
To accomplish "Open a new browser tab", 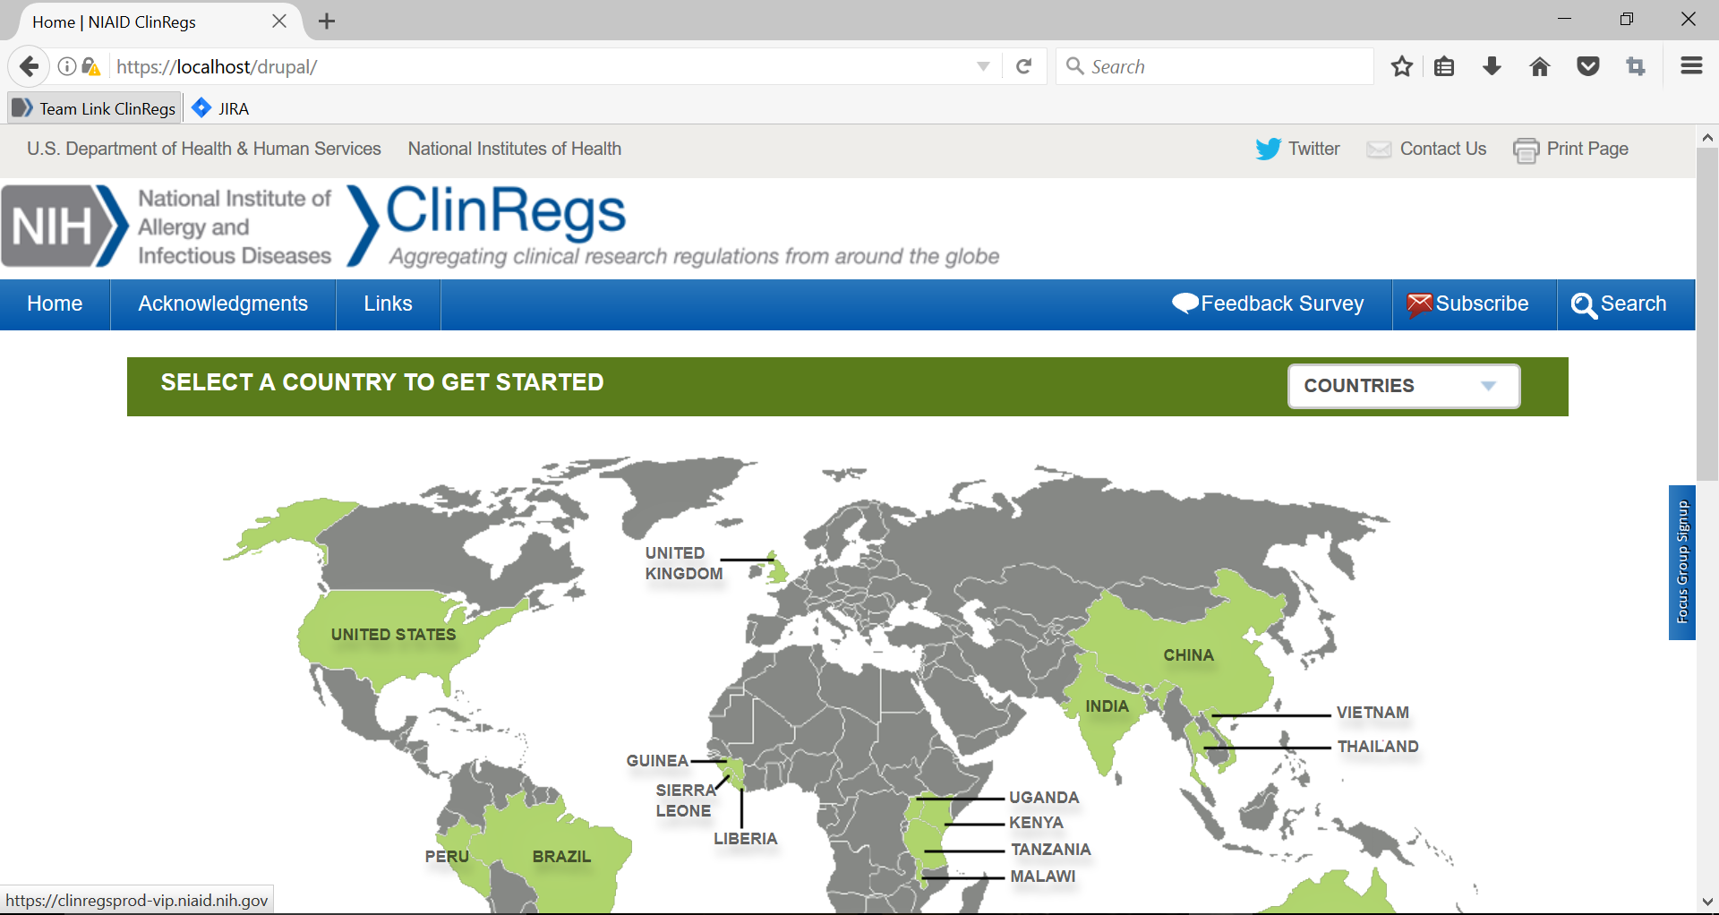I will pyautogui.click(x=327, y=21).
